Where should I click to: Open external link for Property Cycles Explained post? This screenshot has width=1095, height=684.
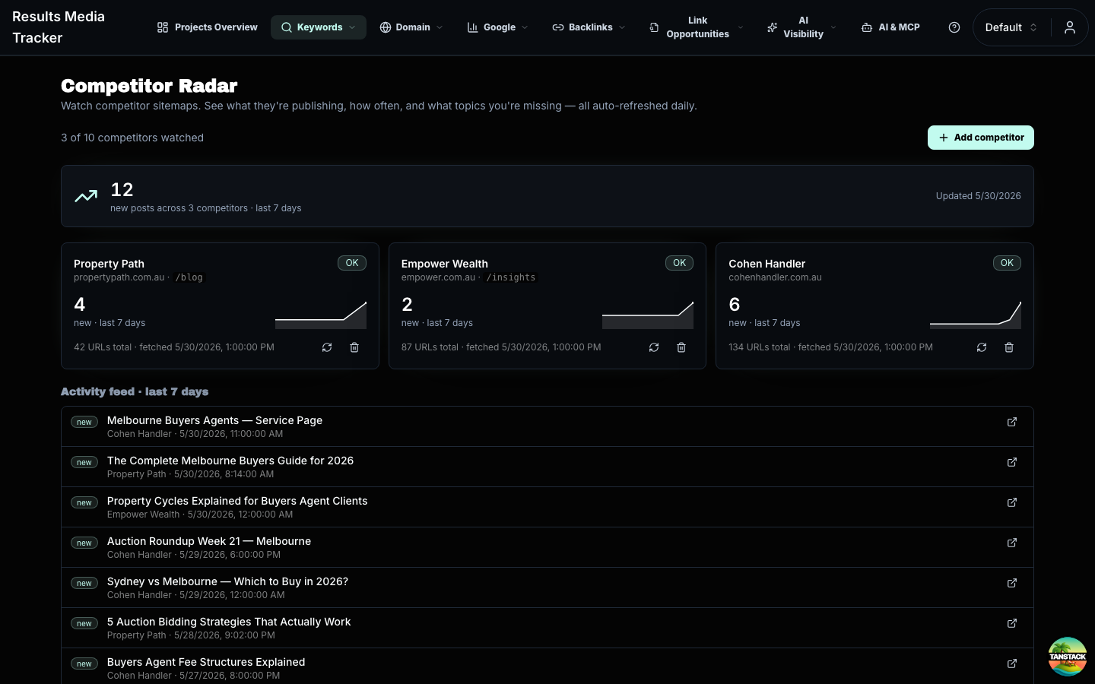pos(1012,502)
